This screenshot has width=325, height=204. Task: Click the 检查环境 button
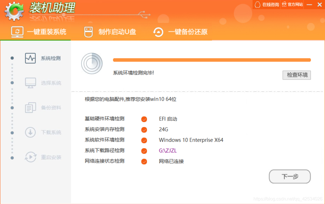pos(297,75)
